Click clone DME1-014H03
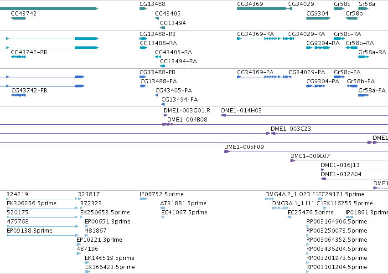388x274 pixels. [241, 111]
